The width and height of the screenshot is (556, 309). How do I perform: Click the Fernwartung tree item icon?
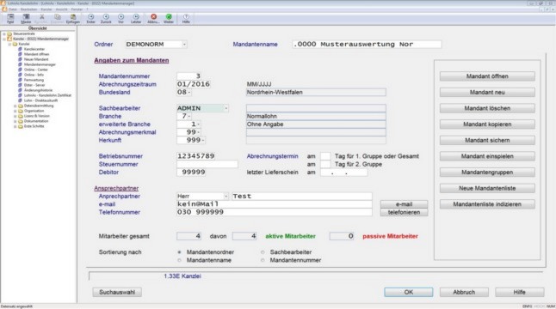[20, 80]
